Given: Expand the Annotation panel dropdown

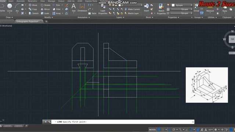Looking at the screenshot, I should pos(83,17).
